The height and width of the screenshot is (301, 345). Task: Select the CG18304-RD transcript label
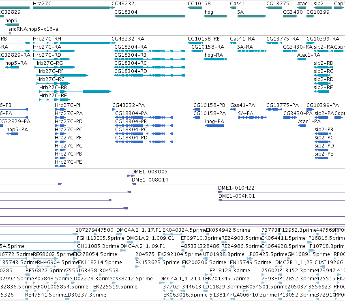[131, 71]
